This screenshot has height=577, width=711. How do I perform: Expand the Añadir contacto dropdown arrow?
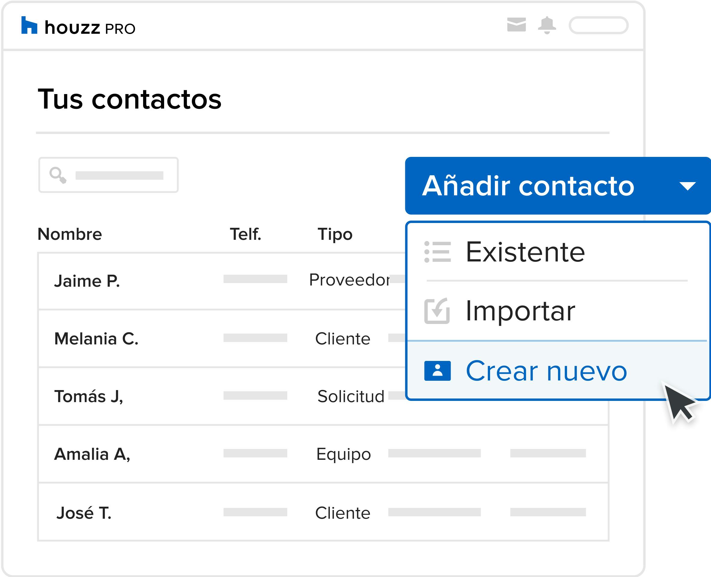click(687, 186)
